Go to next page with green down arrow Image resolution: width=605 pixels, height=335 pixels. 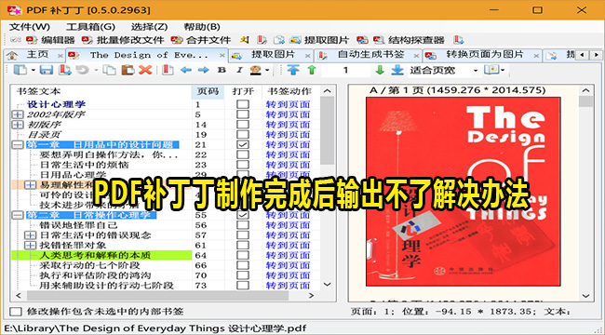(380, 70)
